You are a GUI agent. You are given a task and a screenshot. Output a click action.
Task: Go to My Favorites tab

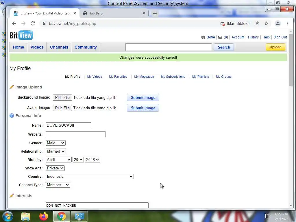(118, 77)
